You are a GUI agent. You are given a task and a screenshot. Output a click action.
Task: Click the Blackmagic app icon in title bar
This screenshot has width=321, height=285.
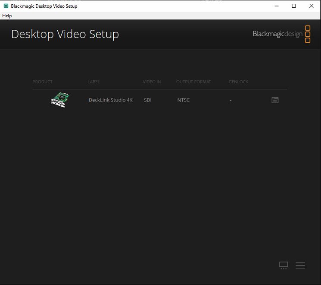pos(6,6)
